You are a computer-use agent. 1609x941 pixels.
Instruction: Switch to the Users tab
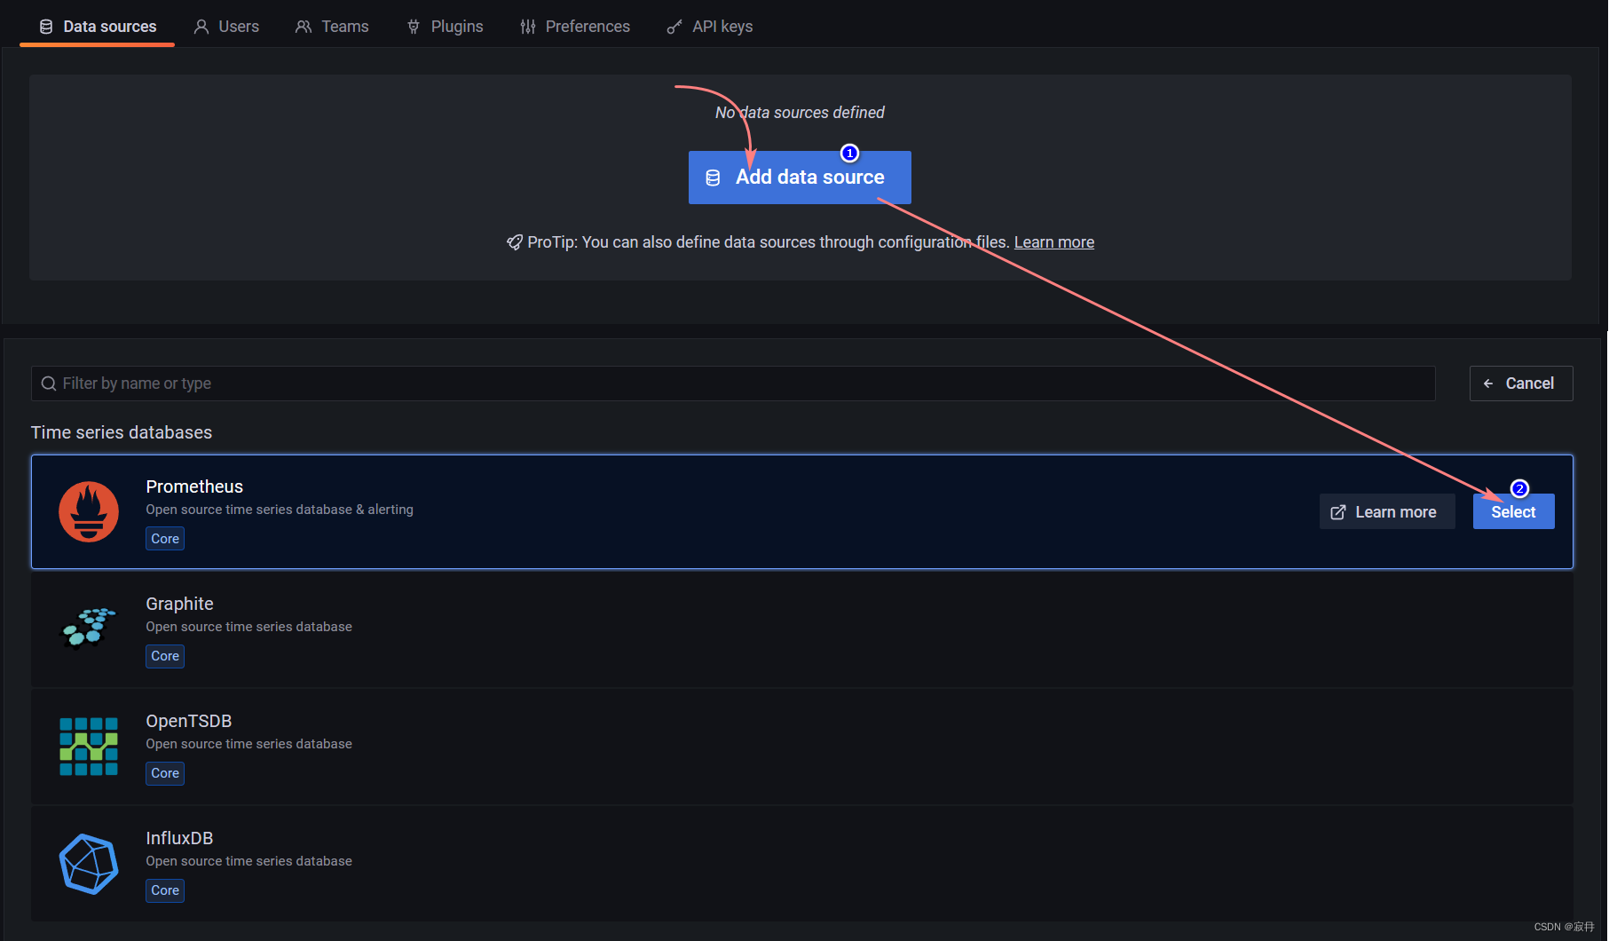[x=227, y=27]
